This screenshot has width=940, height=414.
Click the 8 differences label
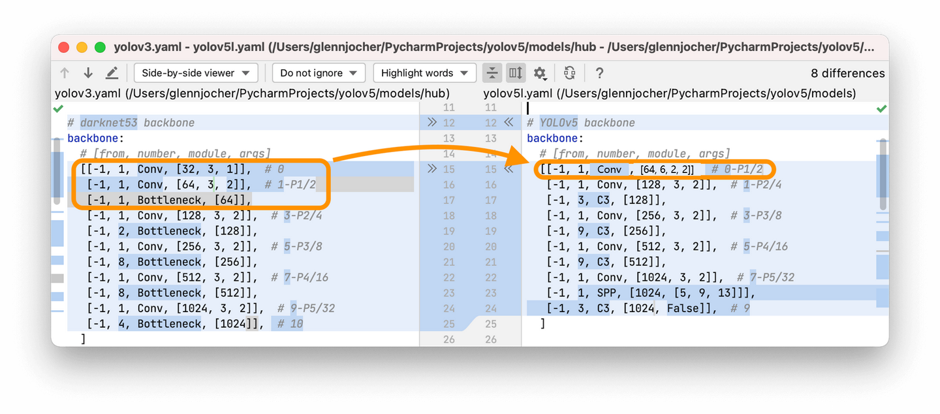point(847,72)
